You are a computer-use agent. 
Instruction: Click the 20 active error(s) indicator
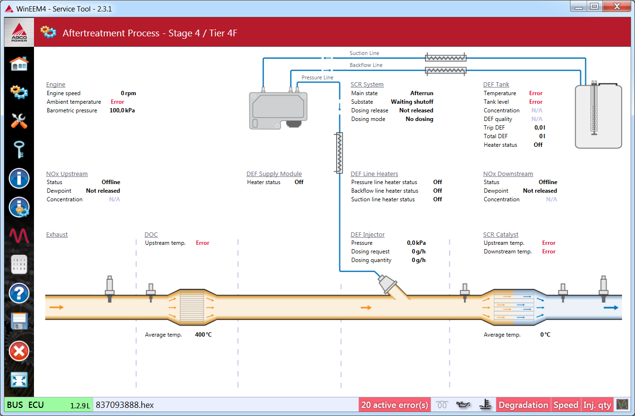point(394,405)
